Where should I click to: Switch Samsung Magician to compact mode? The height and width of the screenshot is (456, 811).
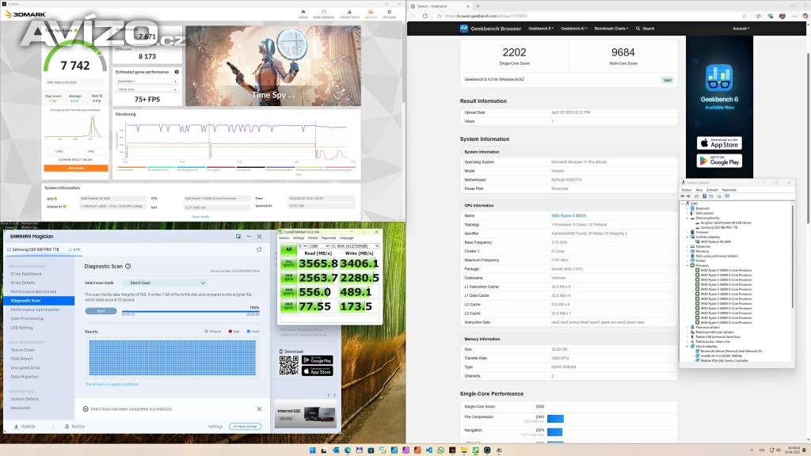tap(238, 236)
